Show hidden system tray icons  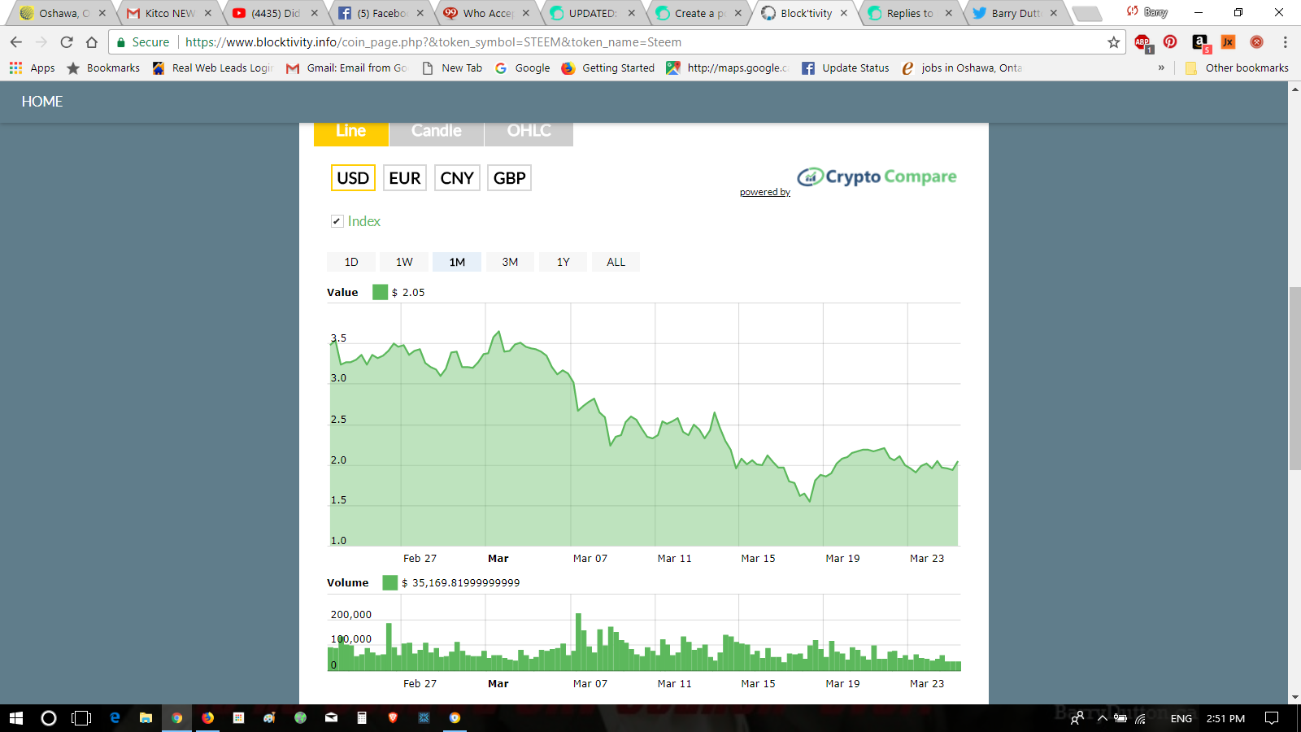tap(1103, 718)
